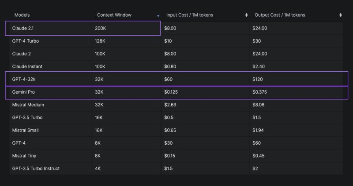Click the 200K context window value
The height and width of the screenshot is (186, 353).
click(101, 28)
